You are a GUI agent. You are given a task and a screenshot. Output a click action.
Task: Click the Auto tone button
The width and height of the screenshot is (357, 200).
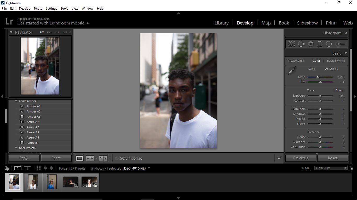(x=339, y=90)
